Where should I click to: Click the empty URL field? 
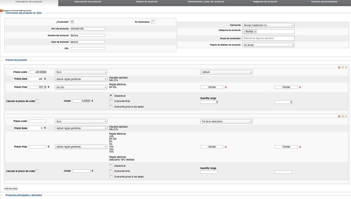point(87,48)
